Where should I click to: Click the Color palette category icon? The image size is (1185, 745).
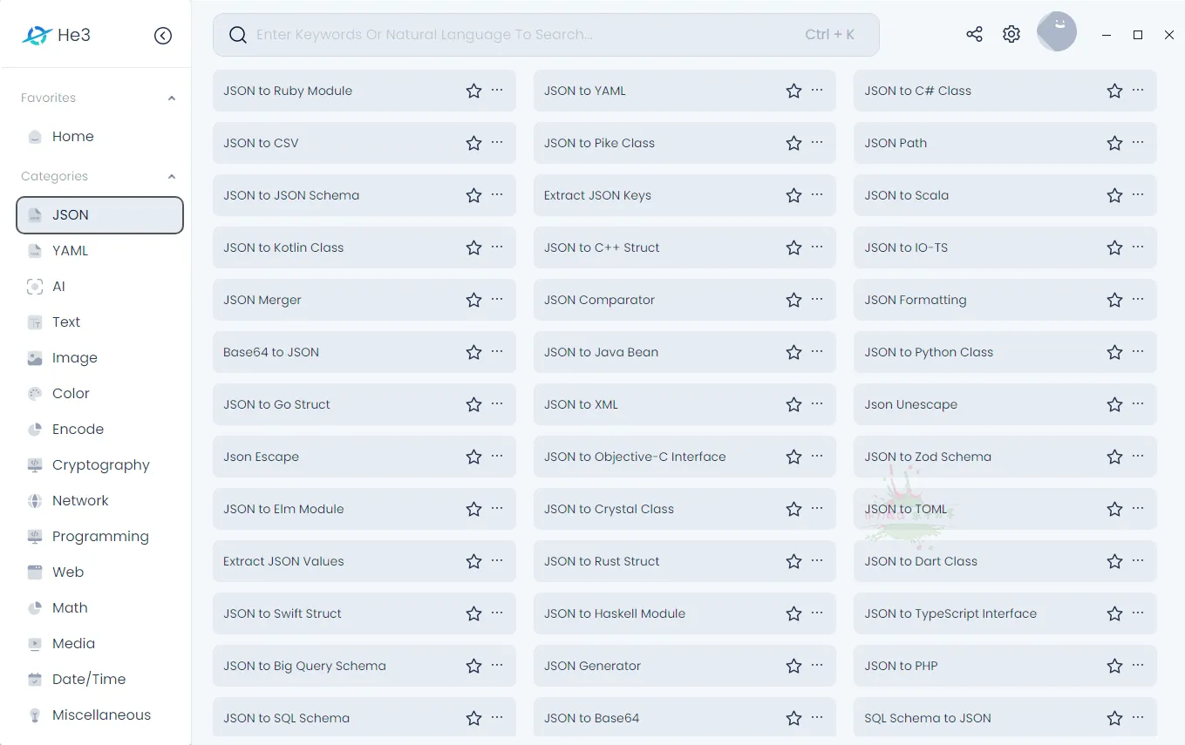(x=35, y=394)
